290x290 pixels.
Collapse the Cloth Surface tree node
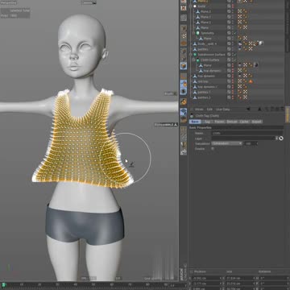(x=193, y=60)
